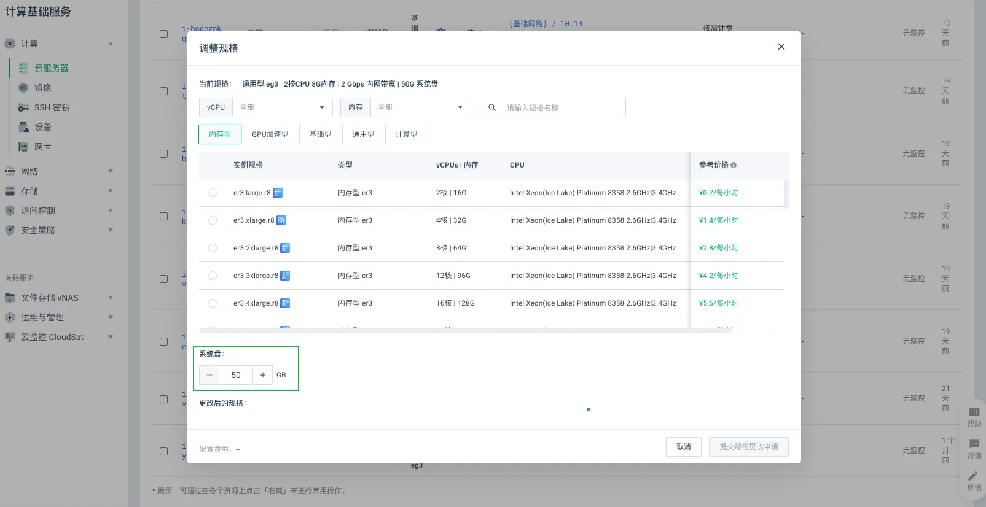986x507 pixels.
Task: Click the 访问控制 shield icon
Action: pos(10,211)
